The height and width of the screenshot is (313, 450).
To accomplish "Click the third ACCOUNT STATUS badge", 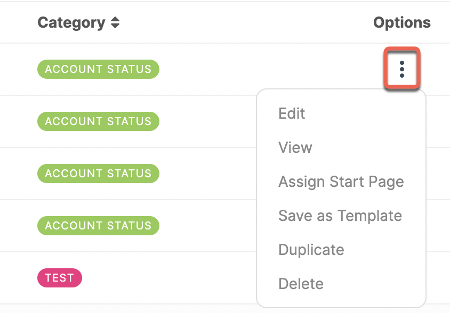I will (98, 173).
